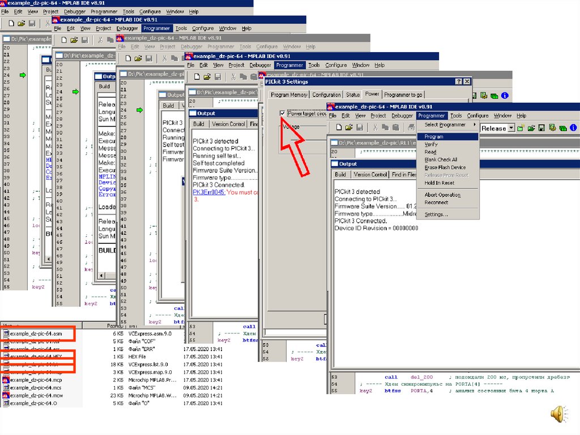Click MPLAB icon of example_dz-pic-64.mcp file
Screen dimensions: 580x435
pos(6,380)
